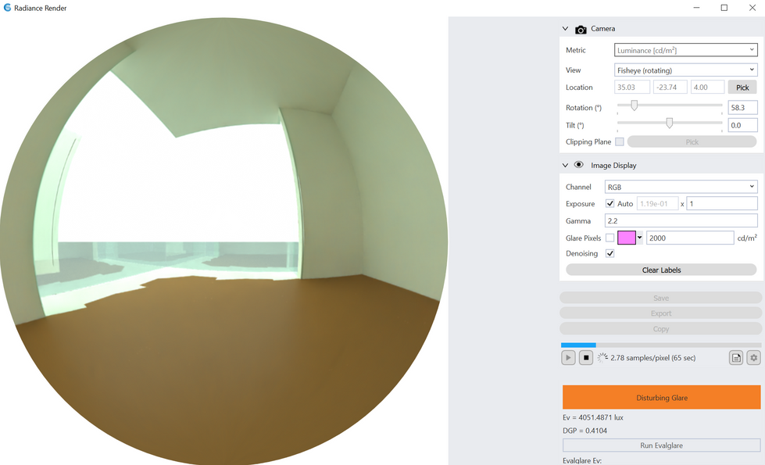This screenshot has width=765, height=465.
Task: Open the Metric dropdown showing Luminance
Action: click(x=685, y=49)
